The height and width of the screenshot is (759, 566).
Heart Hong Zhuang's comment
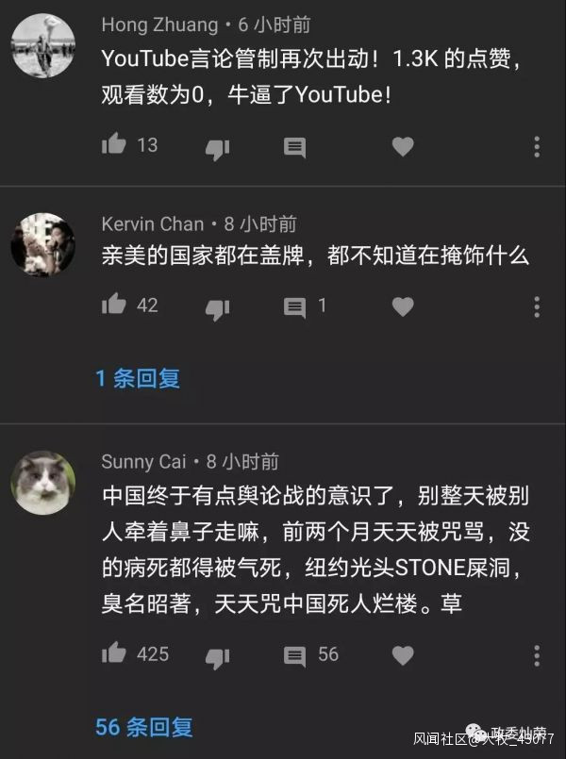[x=403, y=147]
